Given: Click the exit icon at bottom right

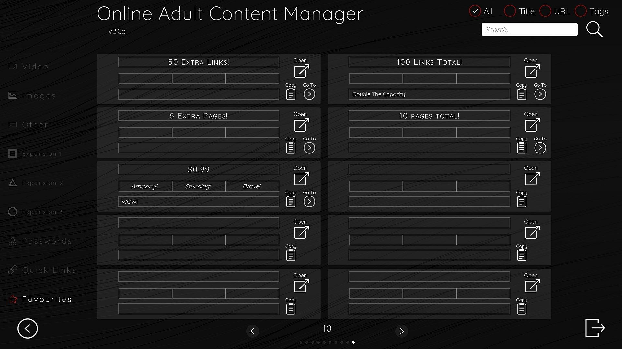Looking at the screenshot, I should [x=595, y=328].
